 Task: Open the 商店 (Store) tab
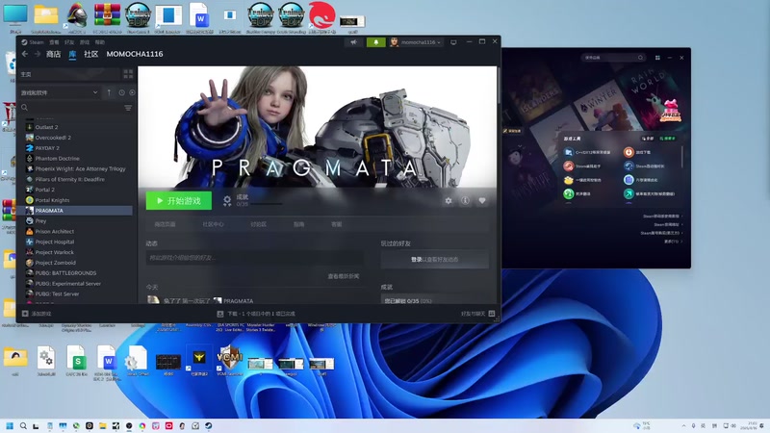[53, 54]
